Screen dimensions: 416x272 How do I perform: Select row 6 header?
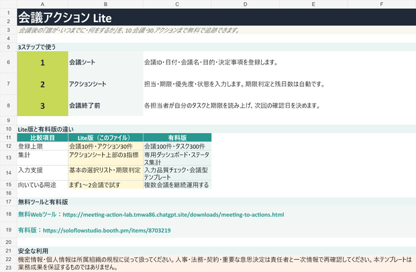click(x=9, y=62)
